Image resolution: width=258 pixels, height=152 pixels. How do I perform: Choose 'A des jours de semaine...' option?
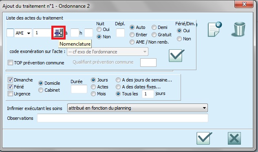(118, 80)
